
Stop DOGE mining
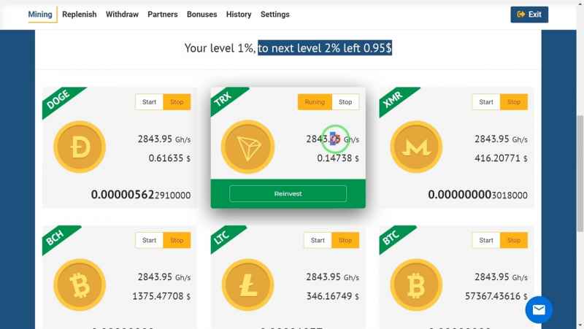pyautogui.click(x=177, y=102)
